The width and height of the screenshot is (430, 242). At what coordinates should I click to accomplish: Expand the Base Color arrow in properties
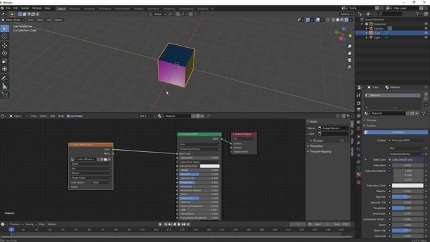[365, 160]
